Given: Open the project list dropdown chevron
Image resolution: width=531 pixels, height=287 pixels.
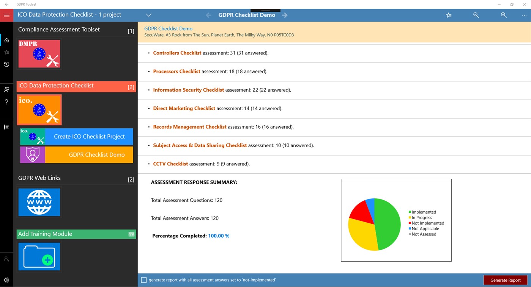Looking at the screenshot, I should [148, 15].
